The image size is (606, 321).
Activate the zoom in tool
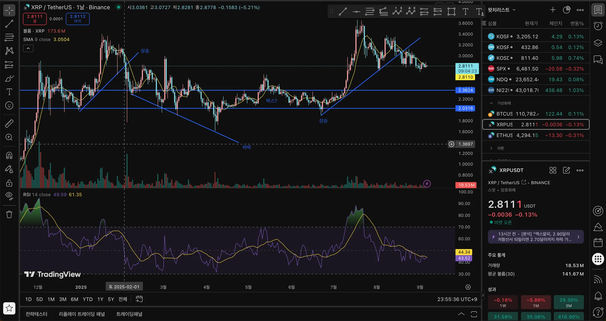(x=9, y=137)
